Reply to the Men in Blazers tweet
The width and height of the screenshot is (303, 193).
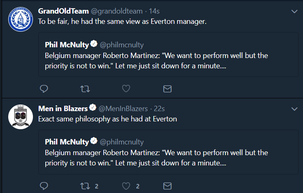(x=44, y=186)
